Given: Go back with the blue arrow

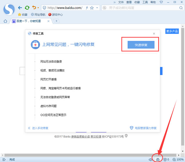Looking at the screenshot, I should tap(20, 8).
